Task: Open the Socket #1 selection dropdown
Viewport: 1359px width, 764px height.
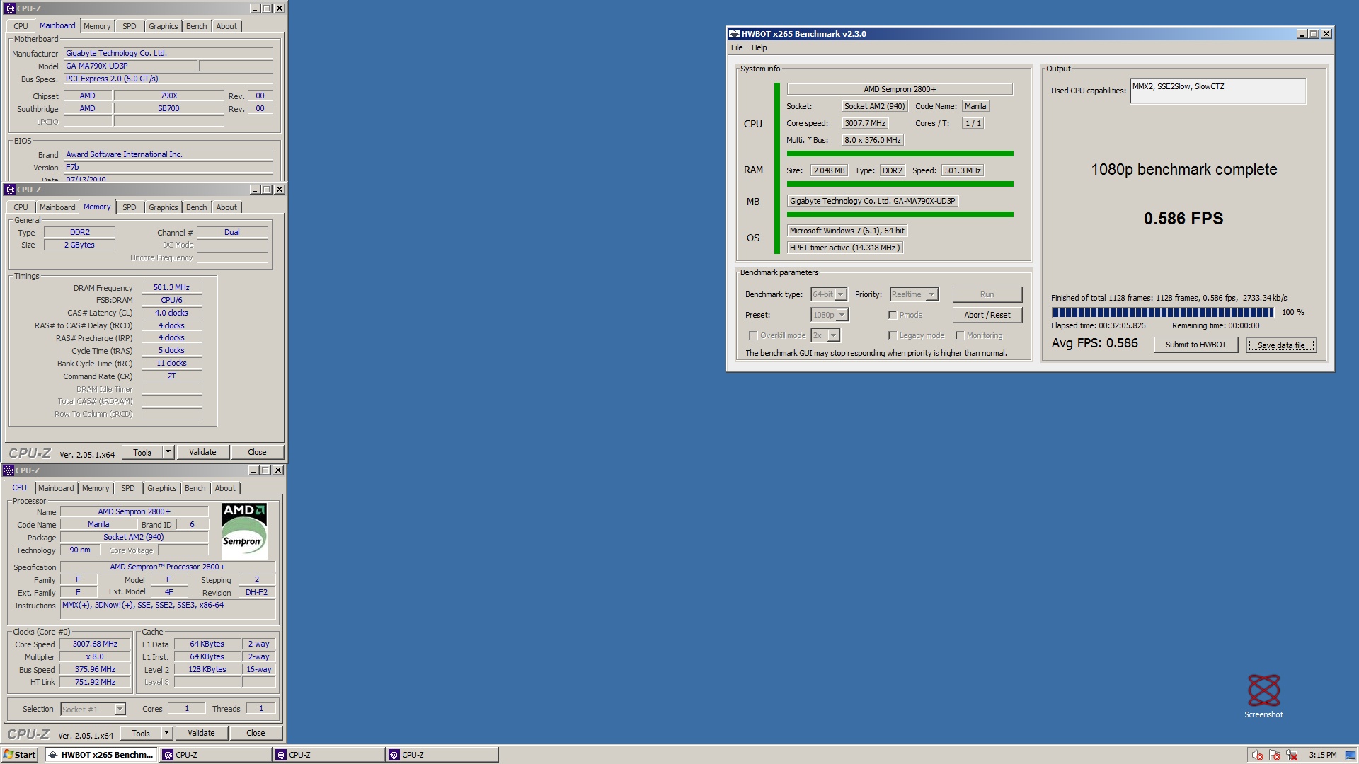Action: tap(93, 709)
